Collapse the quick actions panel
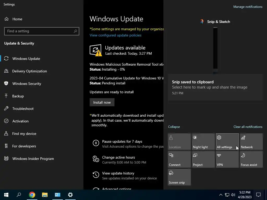 click(x=174, y=127)
